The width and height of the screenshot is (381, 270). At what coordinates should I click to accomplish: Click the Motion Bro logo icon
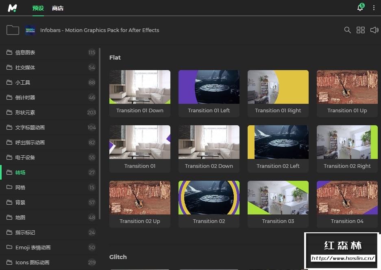coord(12,8)
